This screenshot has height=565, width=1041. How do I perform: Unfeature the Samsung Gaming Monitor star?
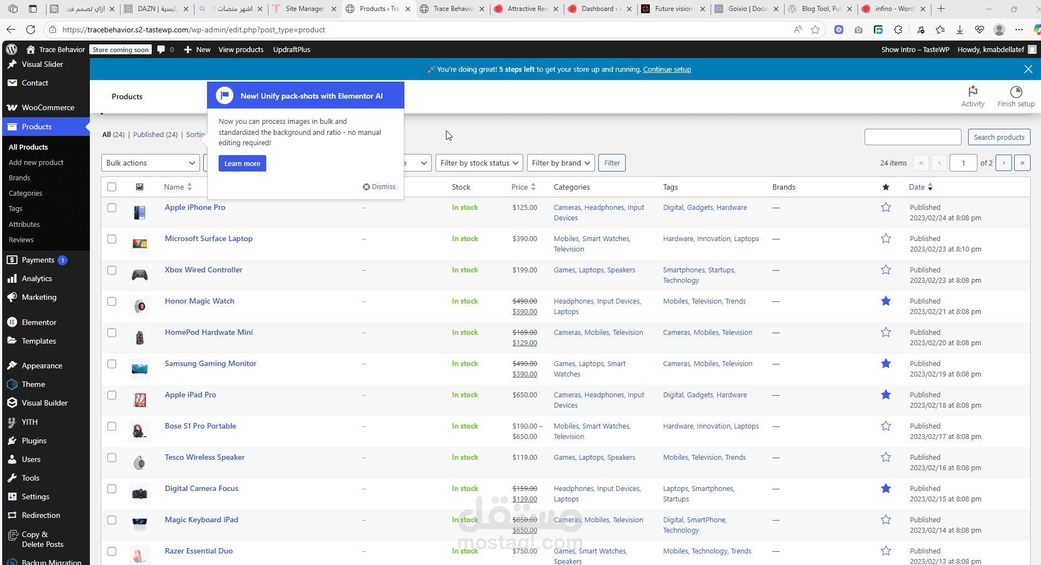coord(886,363)
